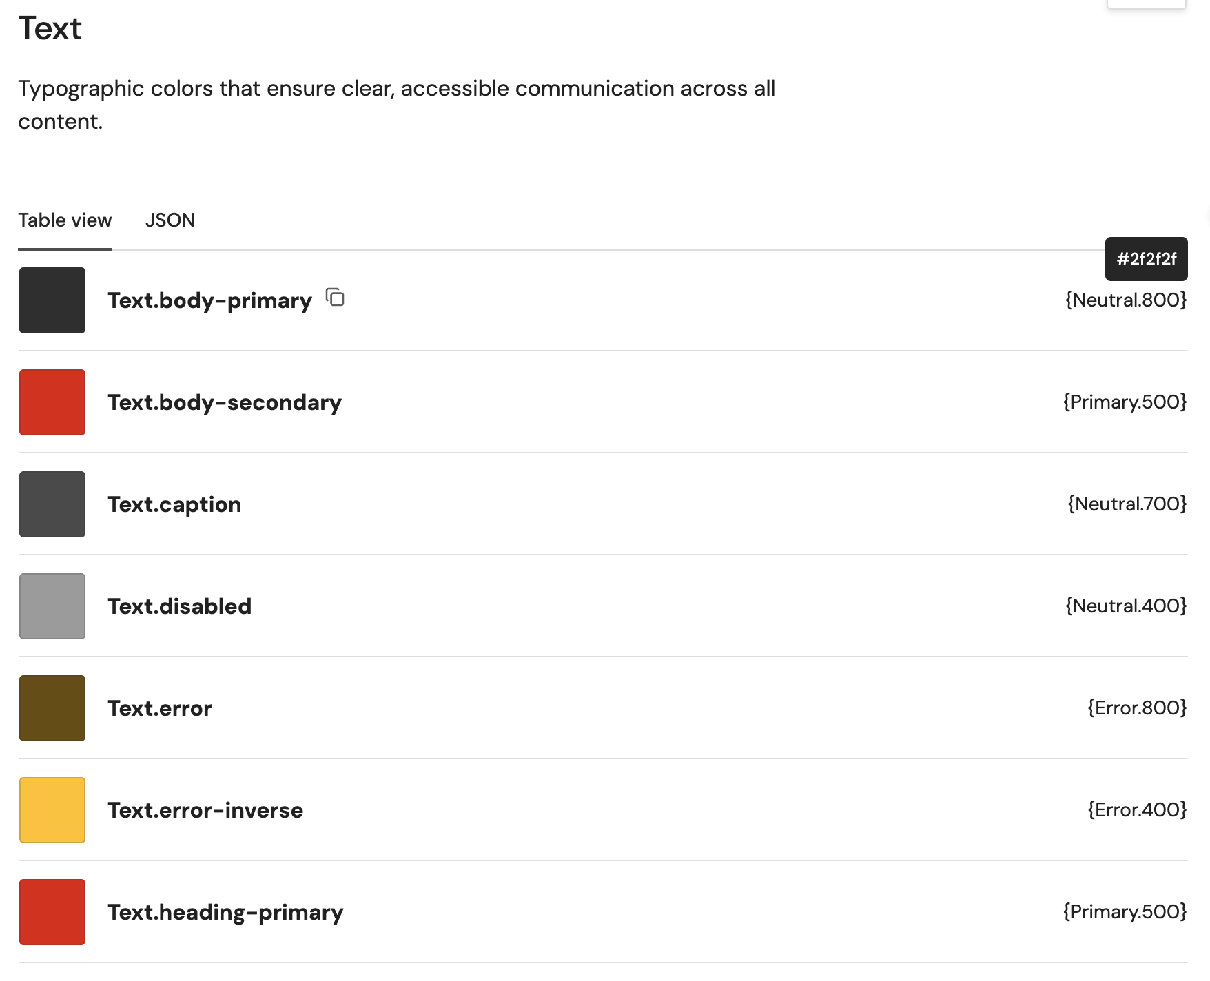
Task: Select the {Primary.500} reference for body-secondary
Action: click(x=1126, y=402)
